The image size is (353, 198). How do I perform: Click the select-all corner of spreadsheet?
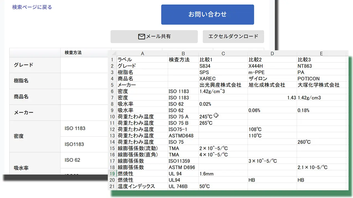point(112,54)
